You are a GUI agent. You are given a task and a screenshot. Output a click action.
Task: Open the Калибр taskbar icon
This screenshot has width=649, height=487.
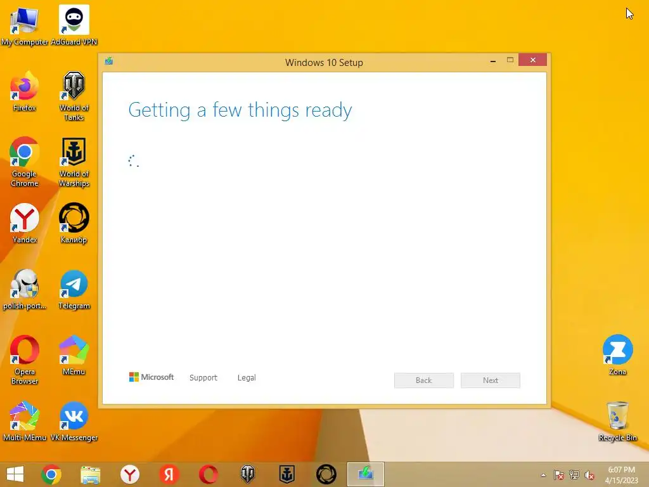[x=326, y=474]
